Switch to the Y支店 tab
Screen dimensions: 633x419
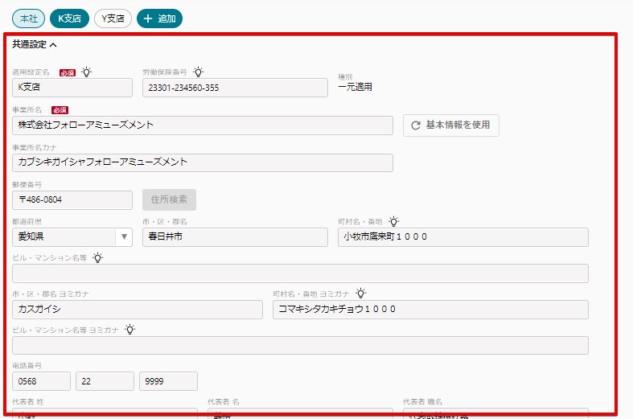[113, 18]
